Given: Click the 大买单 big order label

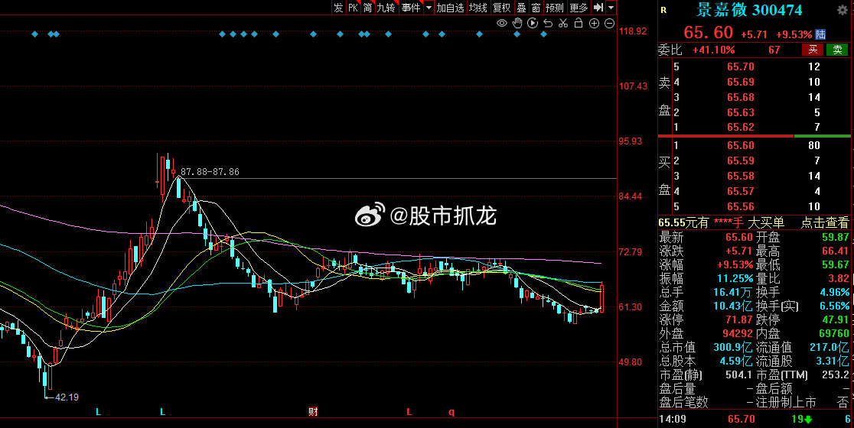Looking at the screenshot, I should [x=766, y=222].
